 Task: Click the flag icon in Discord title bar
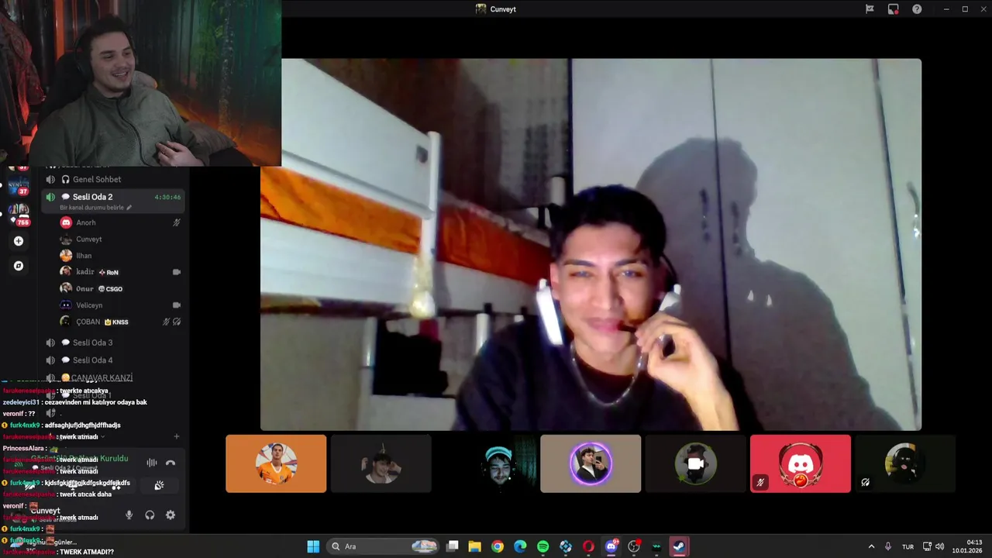point(870,9)
